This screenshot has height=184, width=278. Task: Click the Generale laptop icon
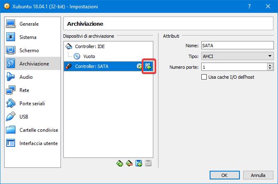11,24
